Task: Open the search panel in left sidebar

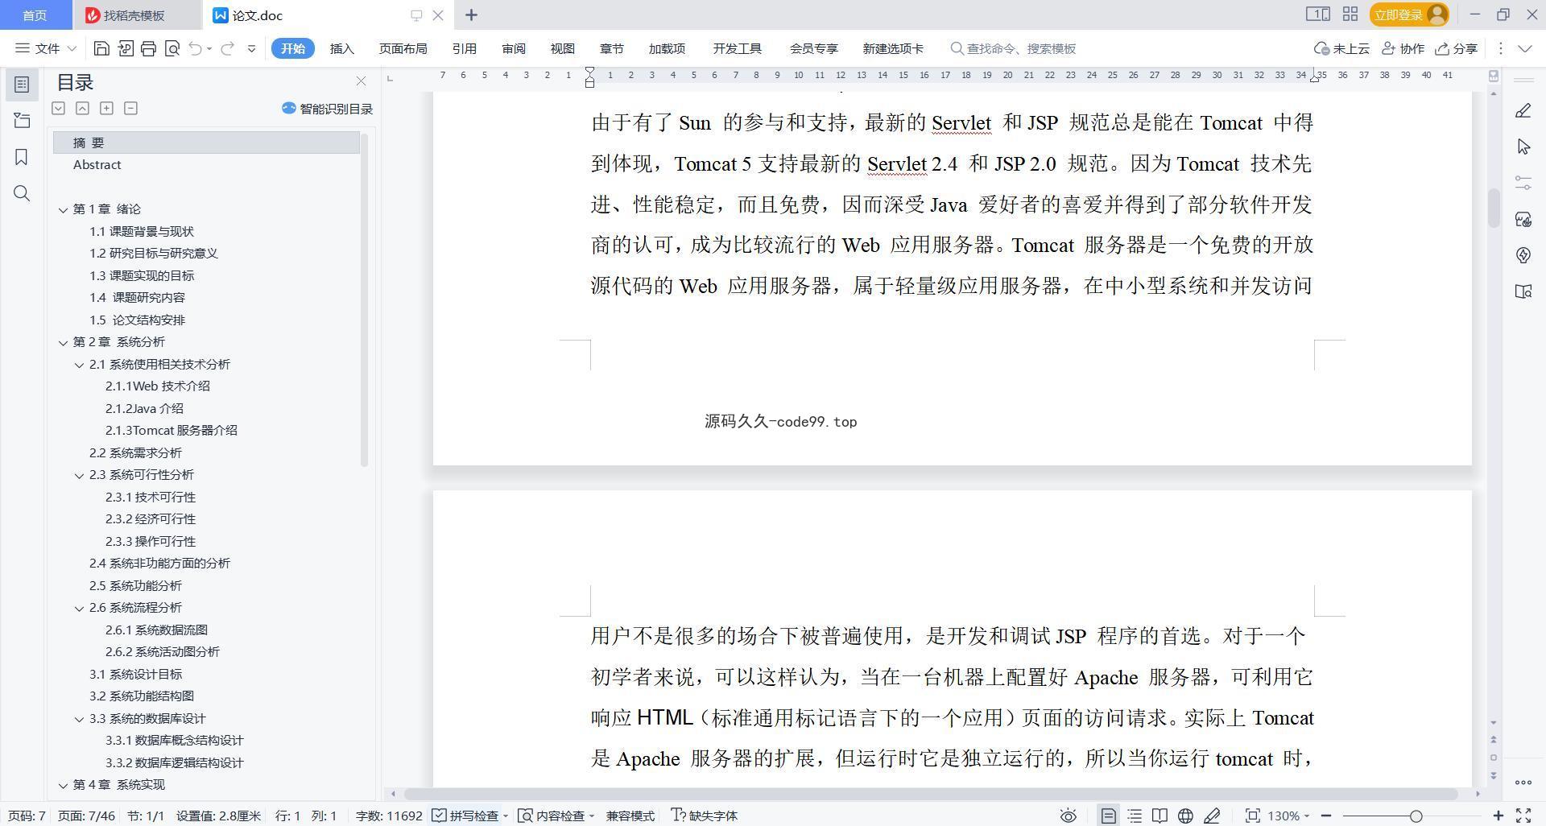Action: click(22, 193)
